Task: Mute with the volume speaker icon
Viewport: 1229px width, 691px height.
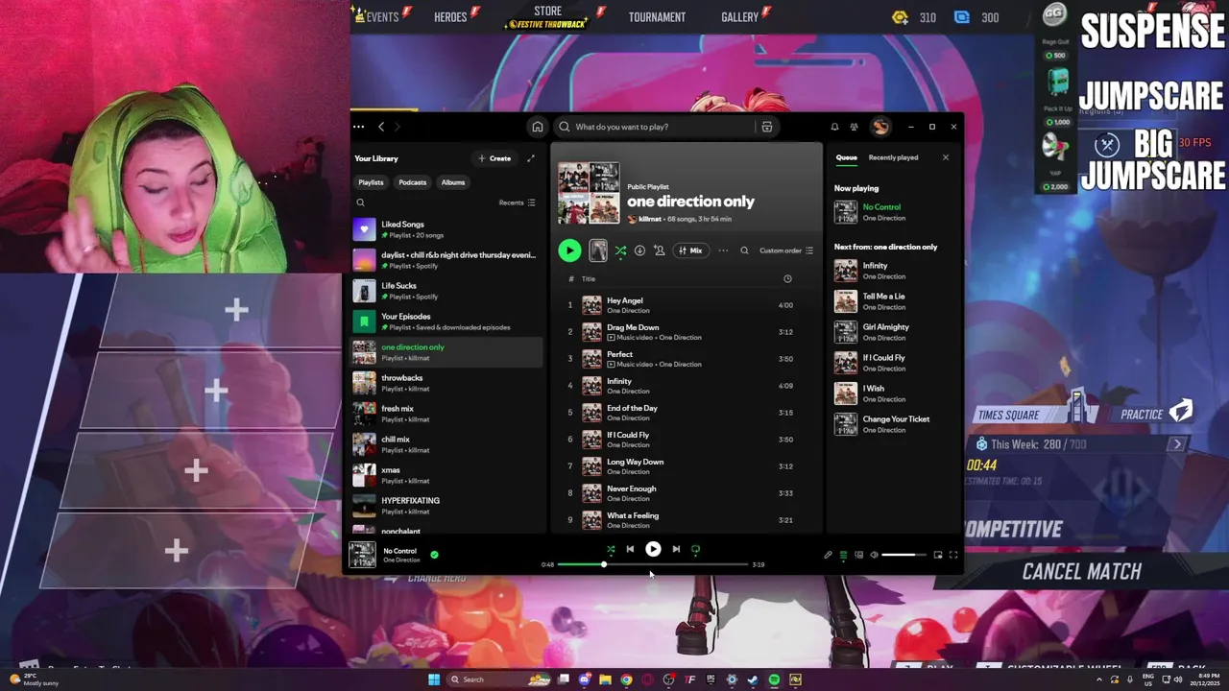Action: 874,555
